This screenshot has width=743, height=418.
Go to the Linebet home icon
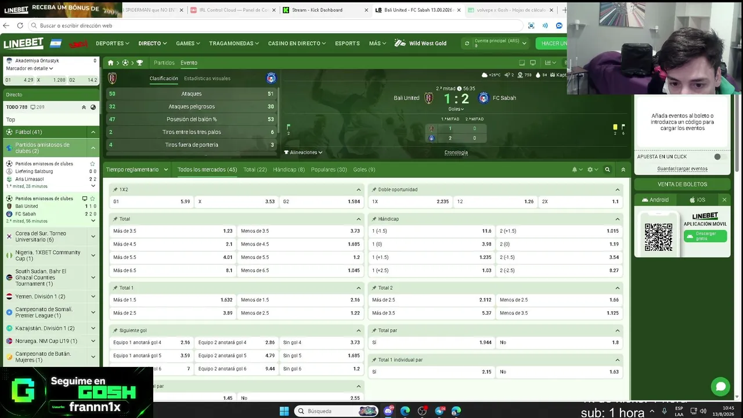[x=110, y=63]
